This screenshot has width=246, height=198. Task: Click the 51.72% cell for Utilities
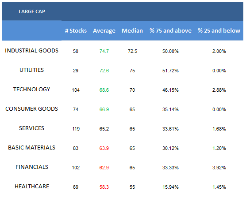[x=170, y=71]
